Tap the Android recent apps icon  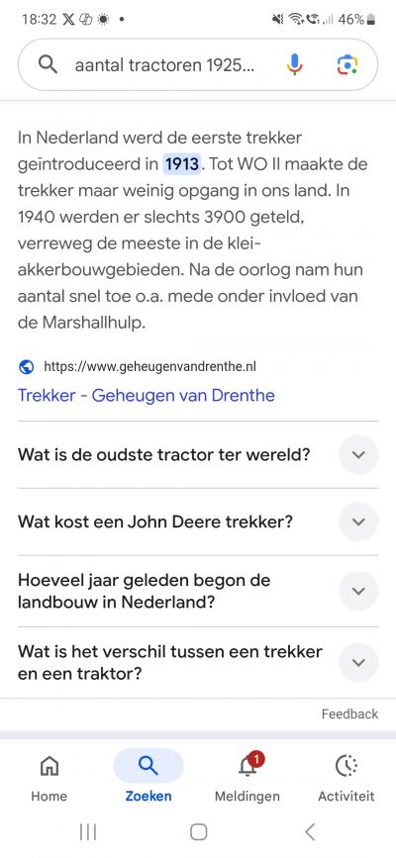coord(88,832)
